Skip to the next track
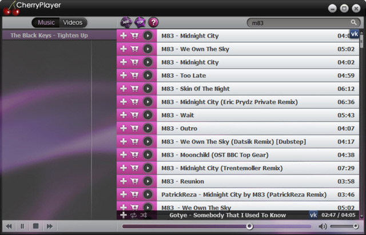 coord(50,226)
